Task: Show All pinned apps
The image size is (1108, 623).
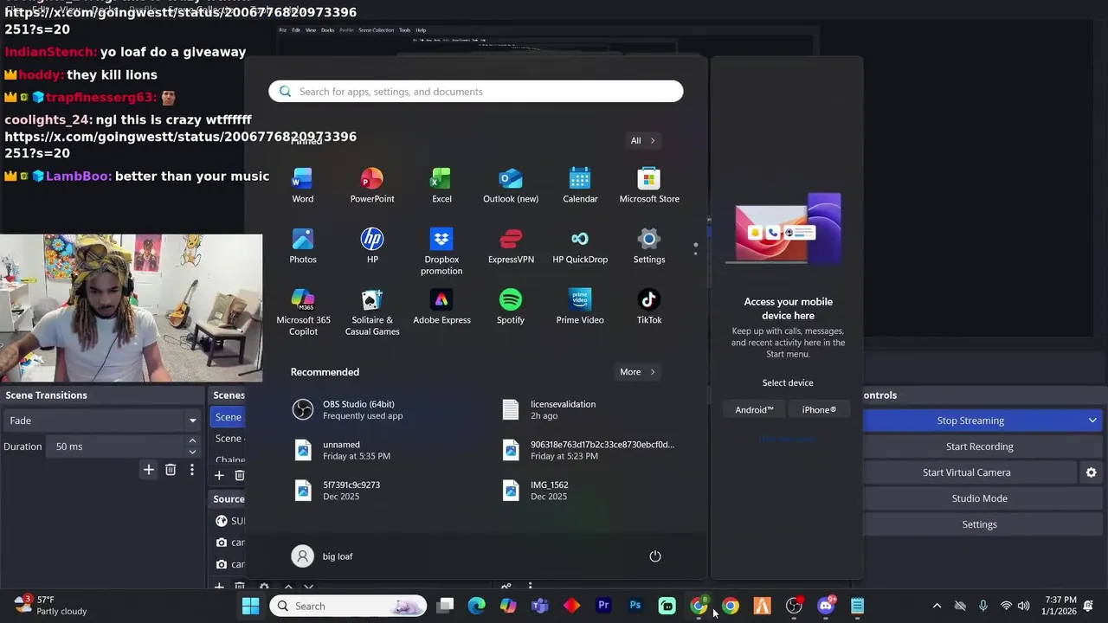Action: (x=642, y=140)
